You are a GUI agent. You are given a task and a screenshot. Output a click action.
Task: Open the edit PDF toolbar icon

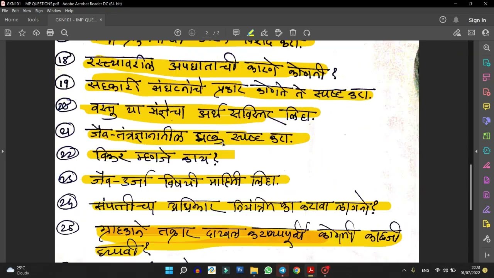click(x=279, y=33)
